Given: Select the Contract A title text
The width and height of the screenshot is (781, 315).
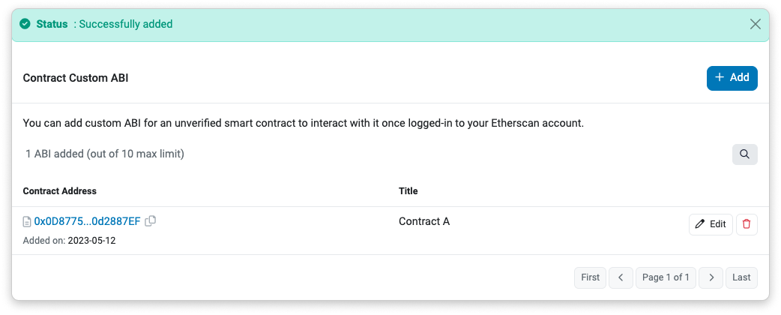Looking at the screenshot, I should point(424,221).
